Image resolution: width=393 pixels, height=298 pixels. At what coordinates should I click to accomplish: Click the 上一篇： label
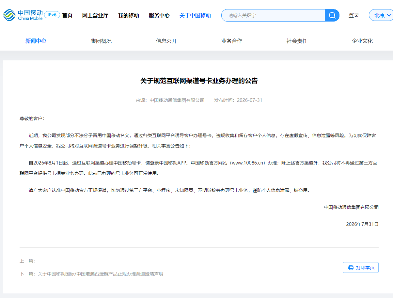27,261
